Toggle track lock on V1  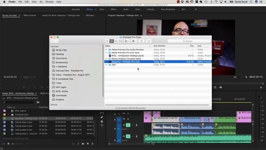point(115,120)
